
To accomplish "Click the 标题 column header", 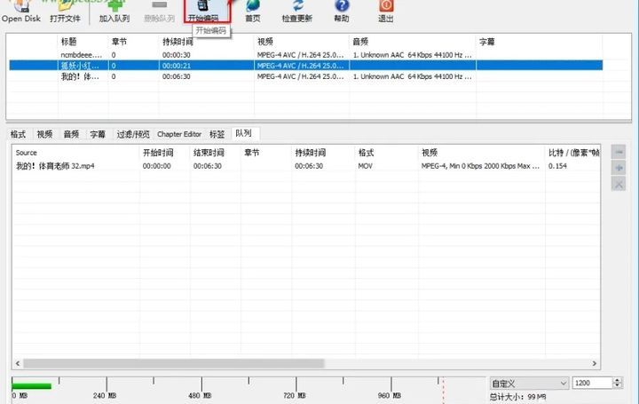I will (68, 42).
